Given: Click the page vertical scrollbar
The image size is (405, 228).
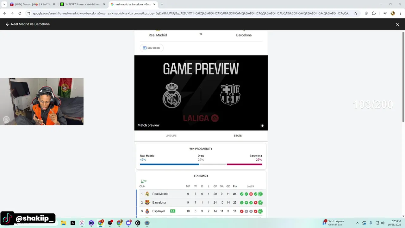Looking at the screenshot, I should tap(403, 77).
